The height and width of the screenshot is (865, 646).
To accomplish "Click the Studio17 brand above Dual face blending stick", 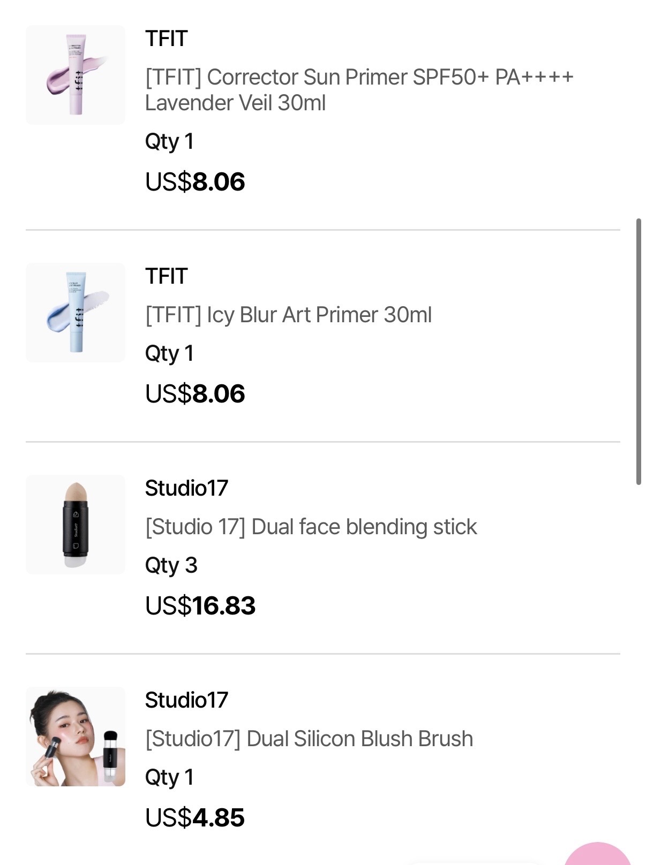I will click(x=186, y=488).
